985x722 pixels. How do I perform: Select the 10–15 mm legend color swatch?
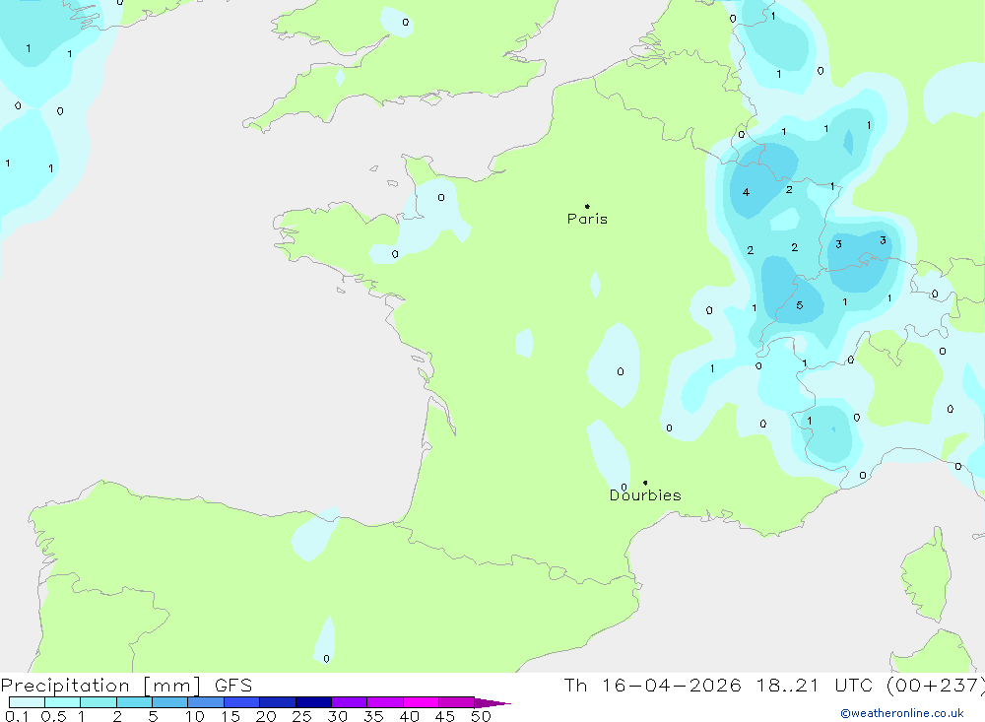tap(206, 702)
